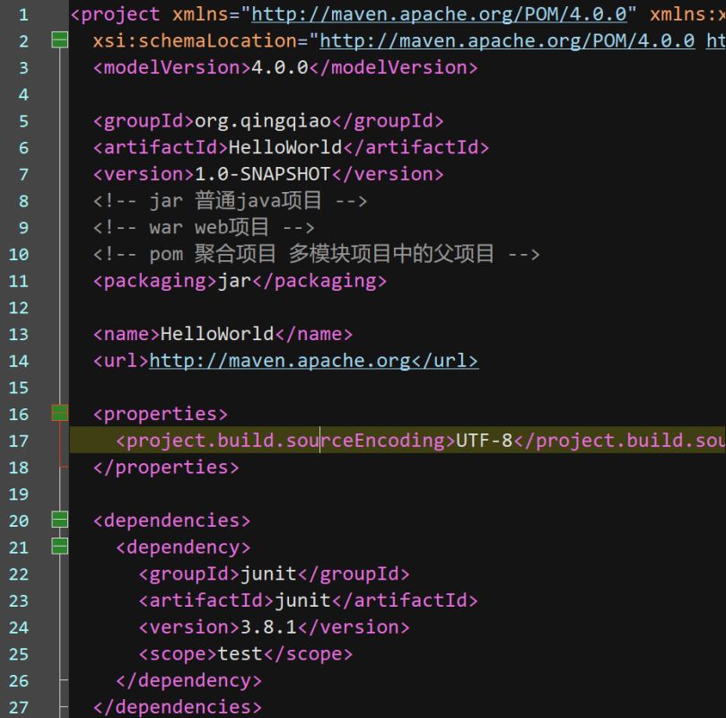Viewport: 726px width, 718px height.
Task: Click the test scope value
Action: coord(240,654)
